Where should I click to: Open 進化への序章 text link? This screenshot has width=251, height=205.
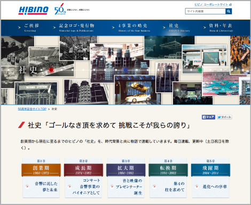click(x=215, y=187)
